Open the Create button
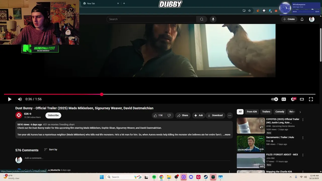 coord(289,19)
